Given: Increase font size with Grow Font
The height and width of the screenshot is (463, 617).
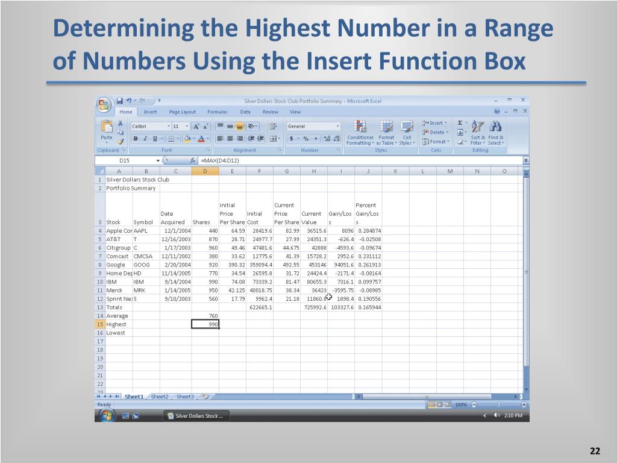Looking at the screenshot, I should pos(196,127).
